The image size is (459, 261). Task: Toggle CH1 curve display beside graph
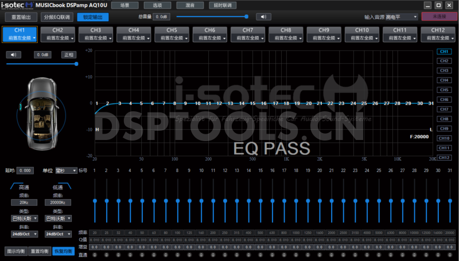(444, 52)
